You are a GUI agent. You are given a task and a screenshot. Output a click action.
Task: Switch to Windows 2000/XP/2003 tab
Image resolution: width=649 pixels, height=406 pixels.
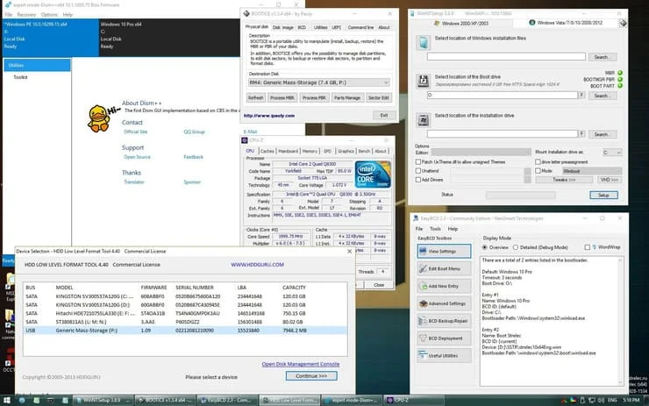pyautogui.click(x=460, y=23)
